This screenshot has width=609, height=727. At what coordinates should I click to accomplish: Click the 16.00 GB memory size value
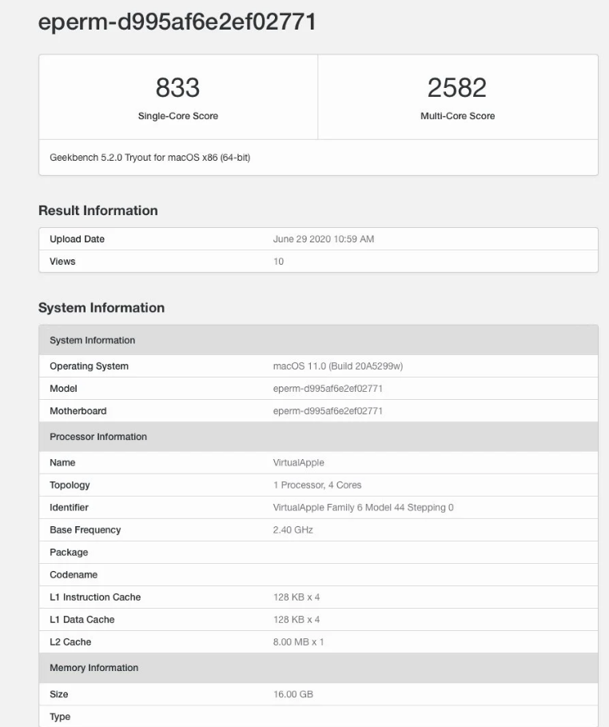pos(293,694)
